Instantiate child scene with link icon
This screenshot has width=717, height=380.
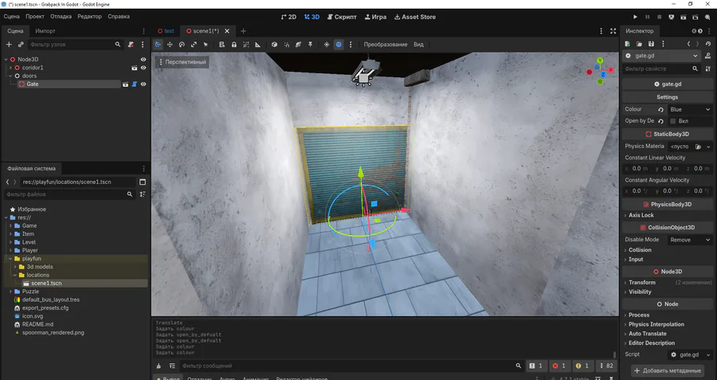click(21, 45)
